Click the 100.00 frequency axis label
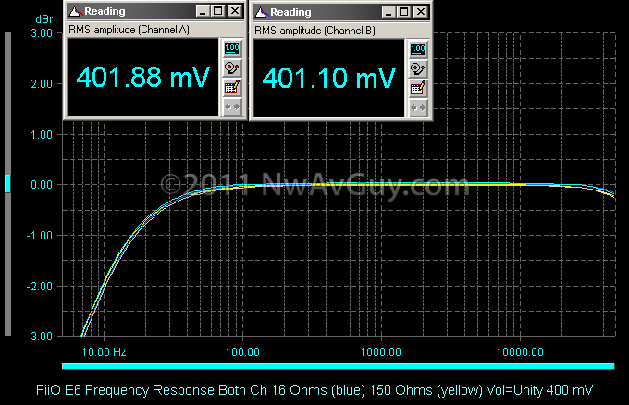This screenshot has width=629, height=405. pyautogui.click(x=242, y=352)
